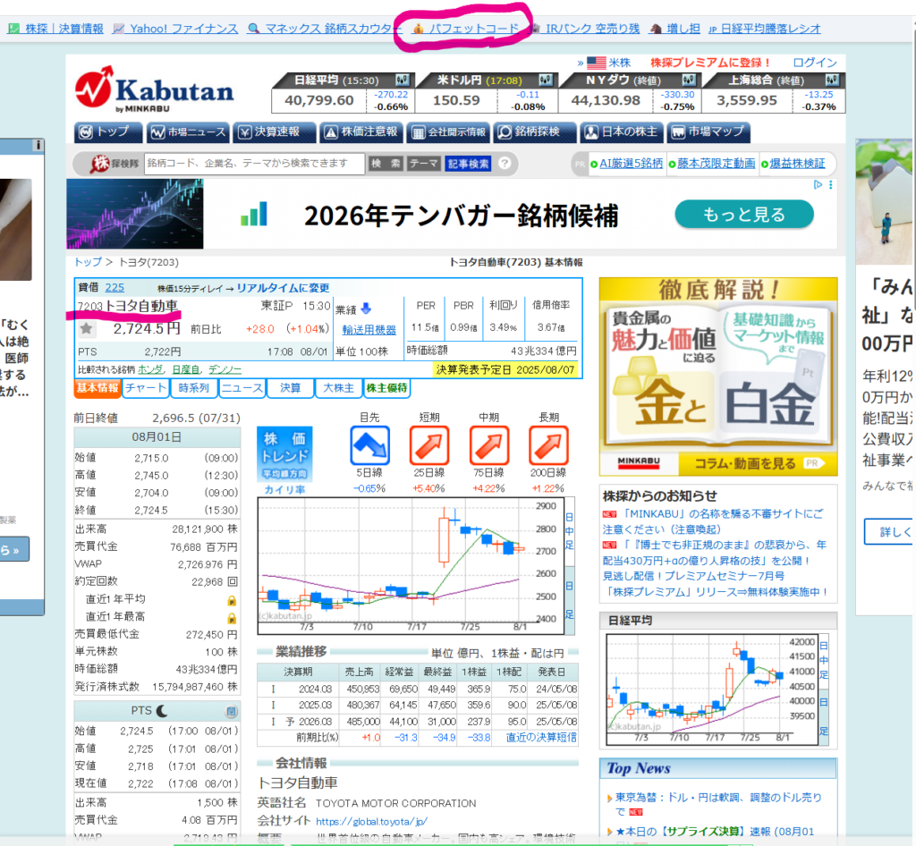Screen dimensions: 916x846
Task: Open the ホンダ comparison stock link
Action: coord(150,369)
